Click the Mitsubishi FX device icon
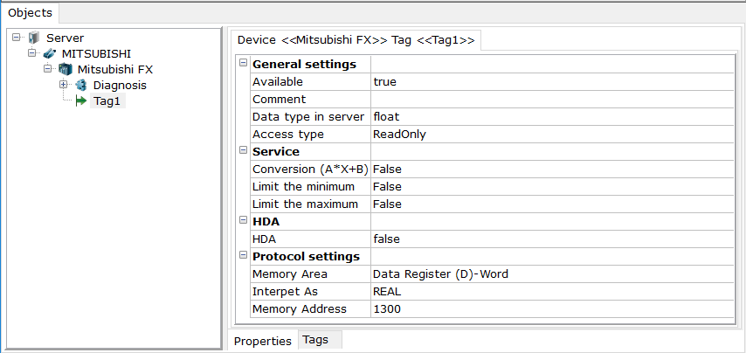This screenshot has height=353, width=746. [66, 69]
